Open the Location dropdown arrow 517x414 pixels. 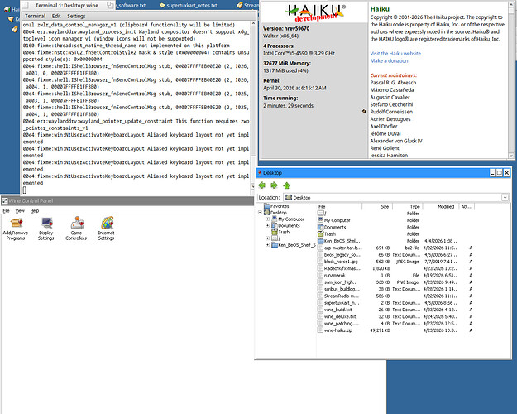pos(505,197)
